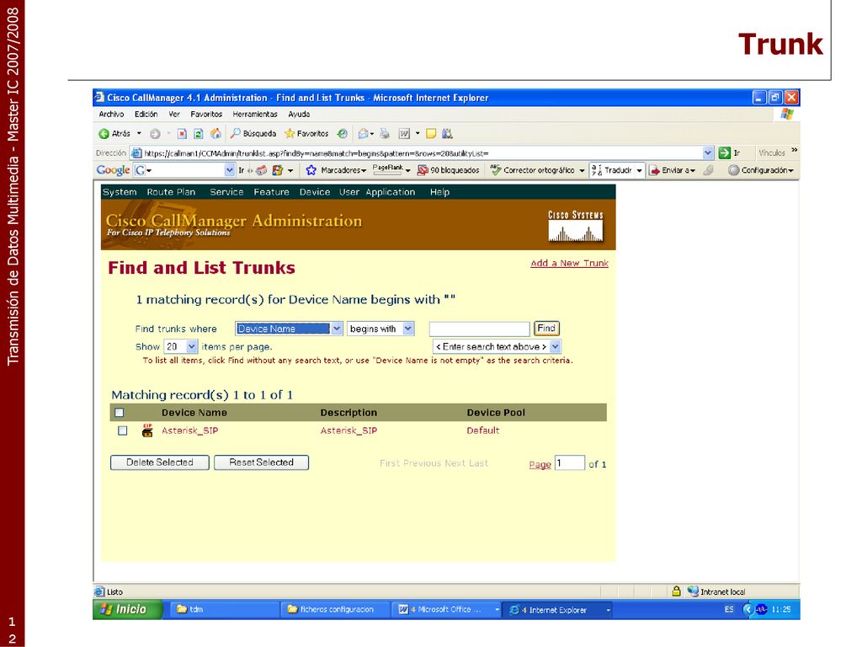Screen dimensions: 862x647
Task: Click the Reset Selected button
Action: click(x=261, y=463)
